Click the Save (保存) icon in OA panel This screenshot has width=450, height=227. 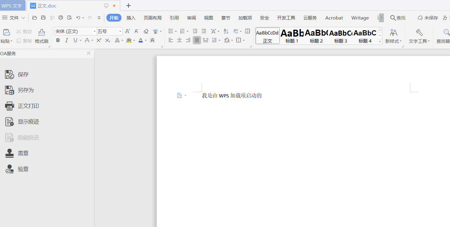tap(9, 74)
